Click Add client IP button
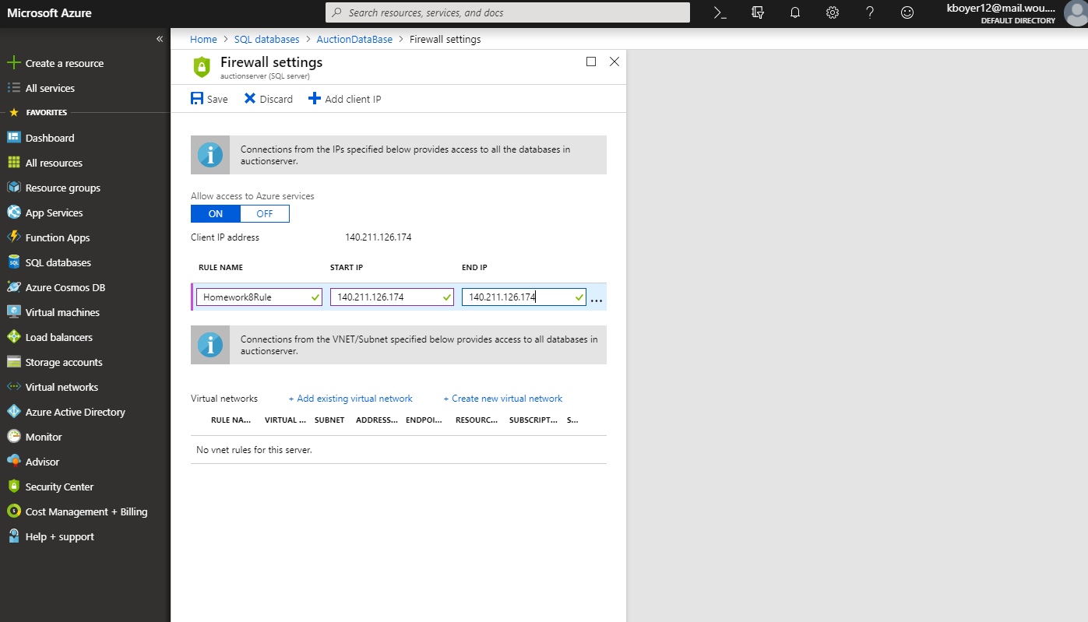 345,99
